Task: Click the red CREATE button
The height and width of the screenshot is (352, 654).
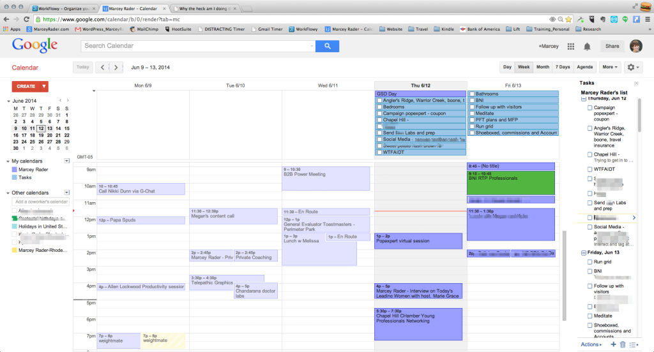Action: point(26,86)
